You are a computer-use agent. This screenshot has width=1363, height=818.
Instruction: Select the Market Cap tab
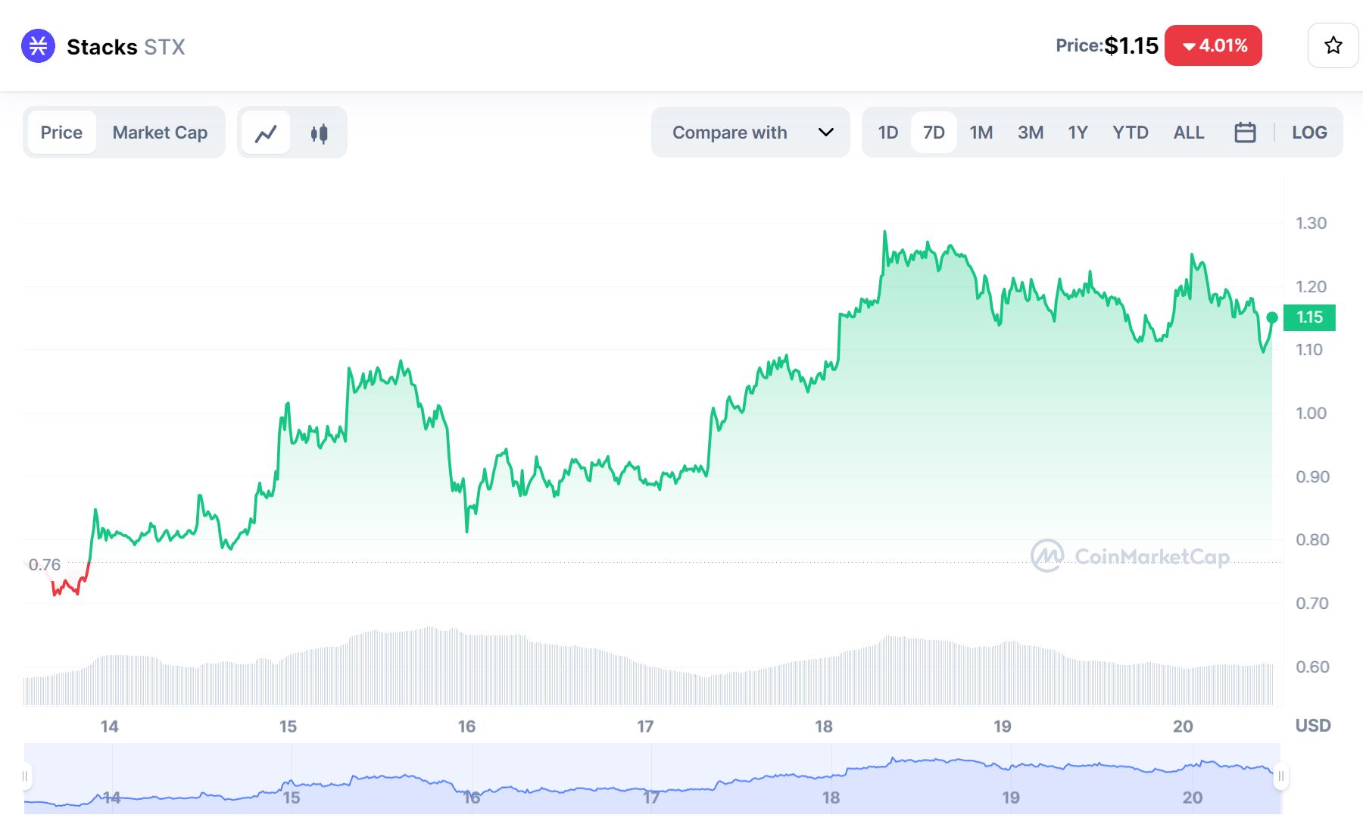(x=160, y=133)
